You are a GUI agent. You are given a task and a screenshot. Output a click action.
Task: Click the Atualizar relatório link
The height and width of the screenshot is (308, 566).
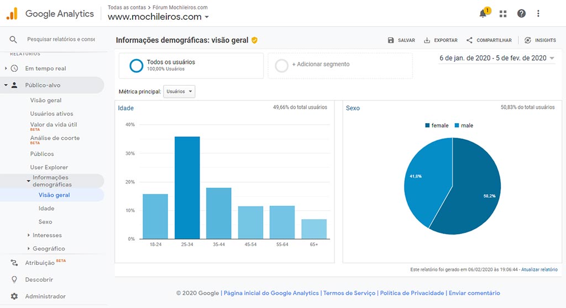(x=539, y=269)
